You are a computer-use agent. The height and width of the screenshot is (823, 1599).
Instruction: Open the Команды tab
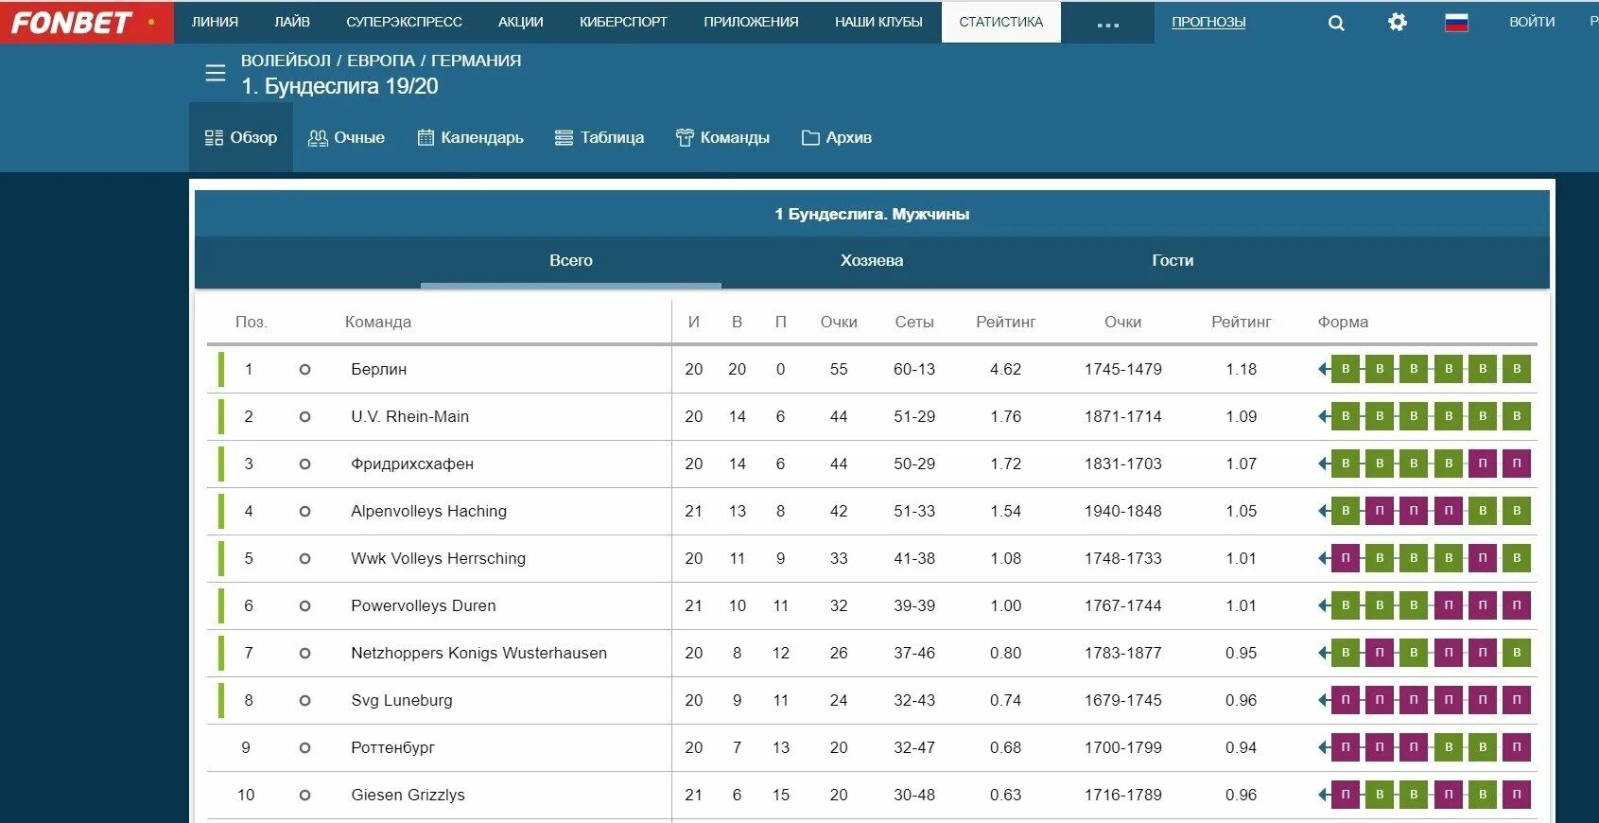point(722,137)
